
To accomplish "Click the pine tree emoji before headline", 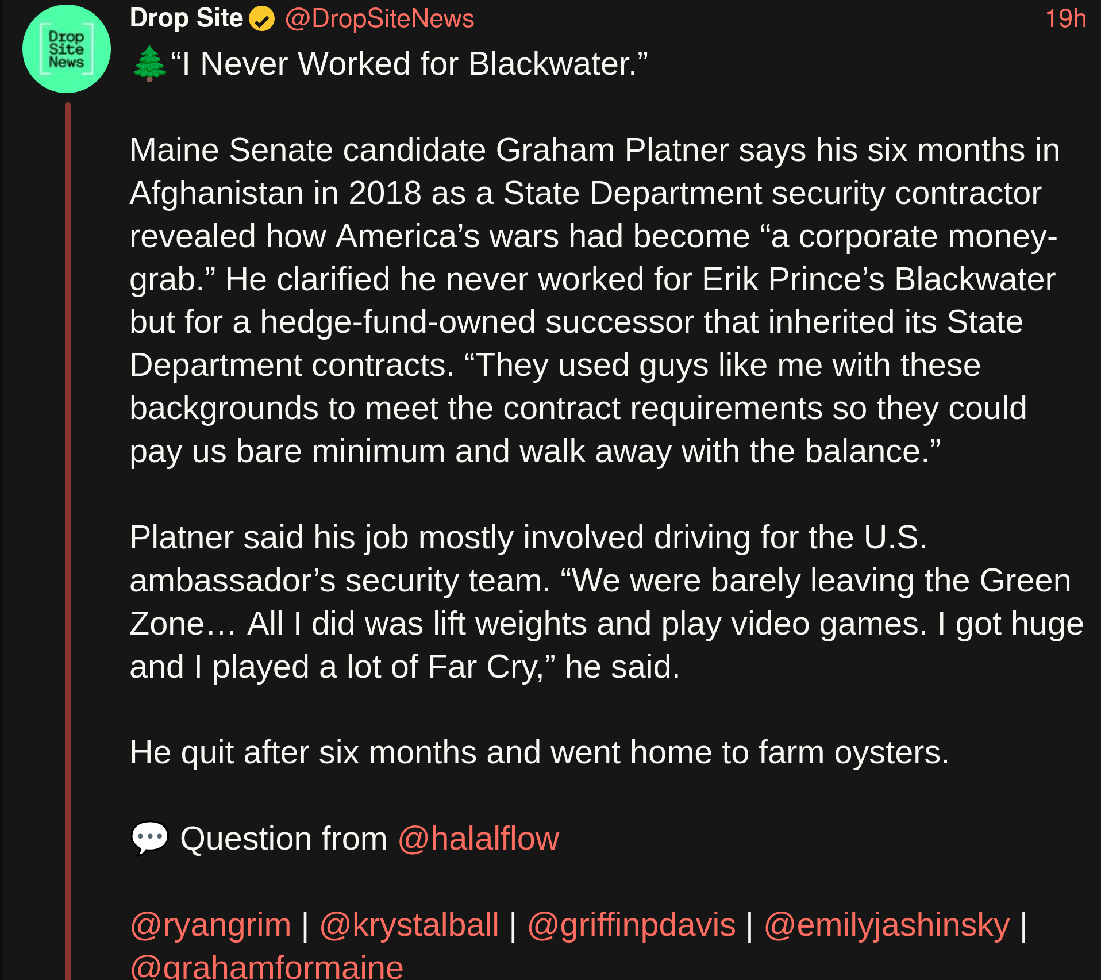I will pos(149,63).
